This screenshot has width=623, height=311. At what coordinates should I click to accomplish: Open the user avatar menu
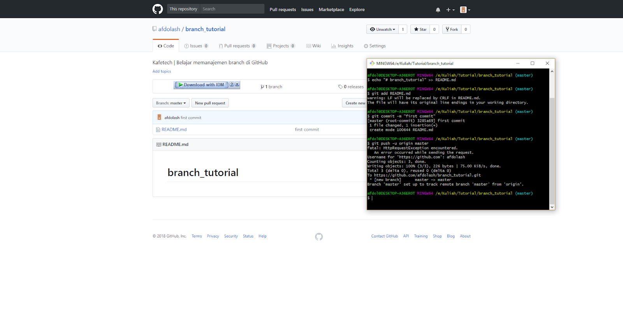point(465,10)
